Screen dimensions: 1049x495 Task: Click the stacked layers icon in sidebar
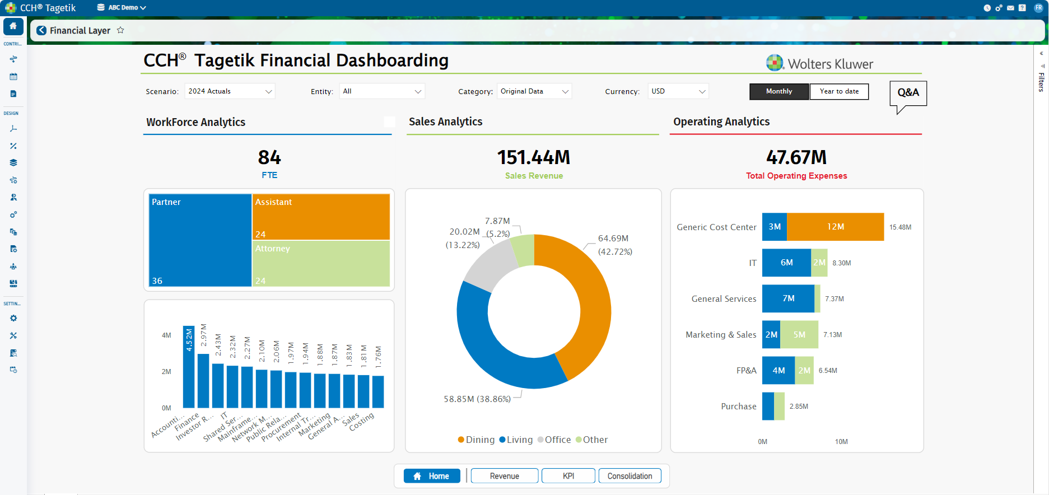13,163
